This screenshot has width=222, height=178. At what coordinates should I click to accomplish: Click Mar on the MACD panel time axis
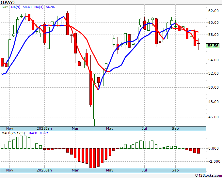75,170
